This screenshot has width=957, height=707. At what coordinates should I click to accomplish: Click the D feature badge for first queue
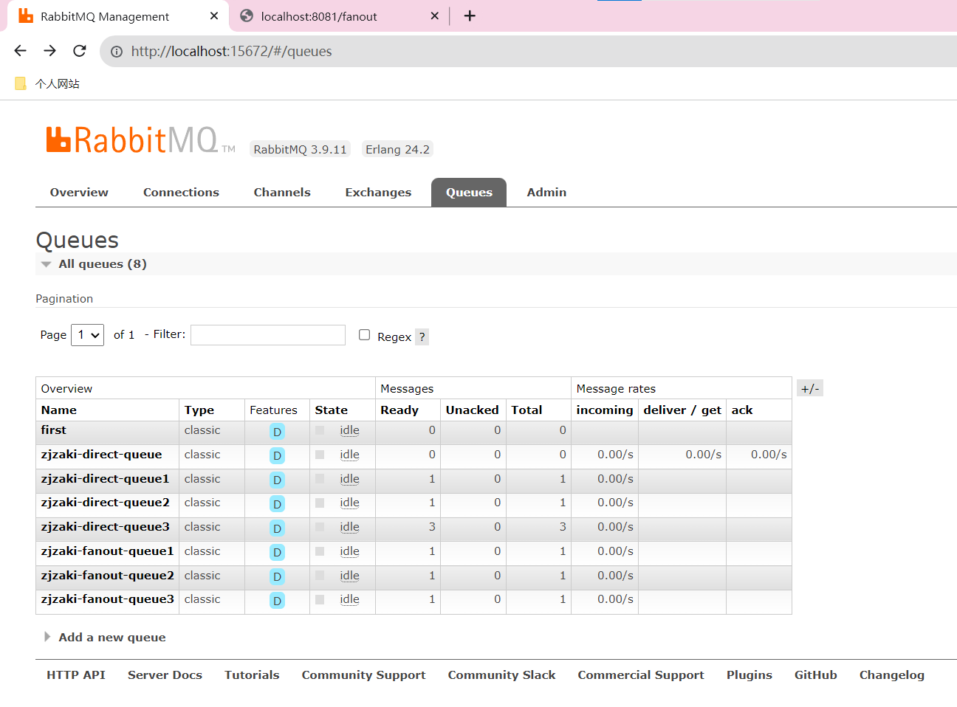(277, 432)
